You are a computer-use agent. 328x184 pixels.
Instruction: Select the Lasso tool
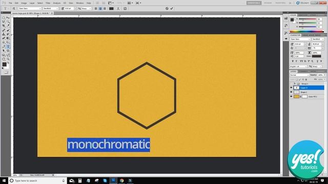point(4,22)
